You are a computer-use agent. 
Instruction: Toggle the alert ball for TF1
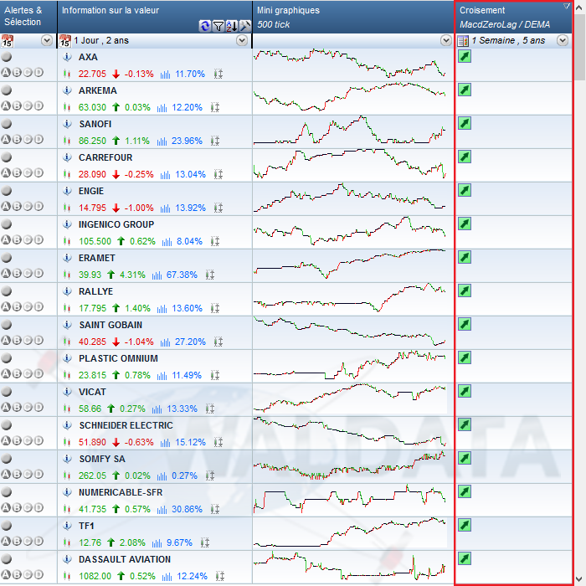pos(7,526)
